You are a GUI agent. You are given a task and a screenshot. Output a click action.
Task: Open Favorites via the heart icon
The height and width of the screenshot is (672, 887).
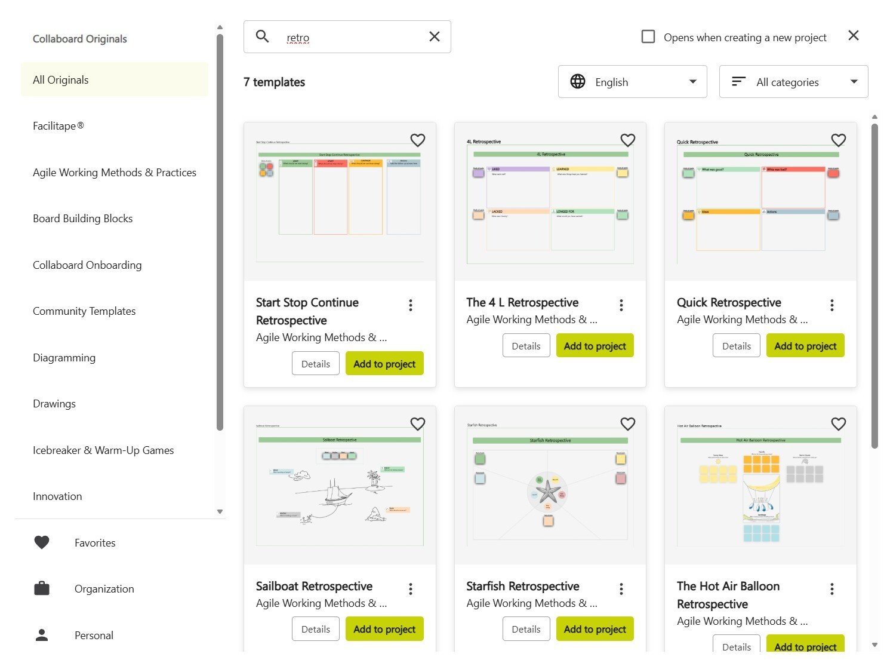point(41,542)
